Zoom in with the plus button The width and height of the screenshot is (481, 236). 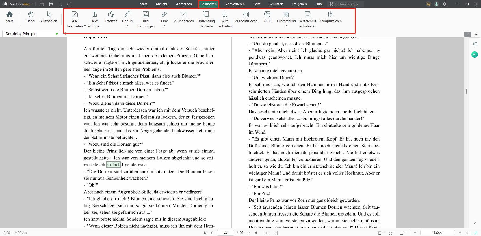(460, 233)
